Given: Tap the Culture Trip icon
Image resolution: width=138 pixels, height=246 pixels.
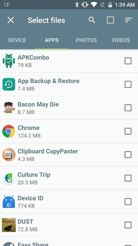Looking at the screenshot, I should 9,178.
